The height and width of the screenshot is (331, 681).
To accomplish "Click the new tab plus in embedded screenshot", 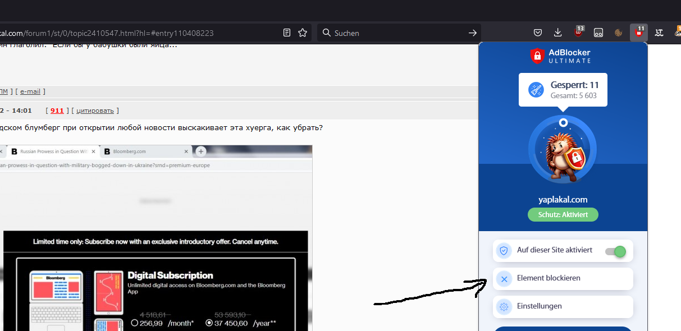I will pos(200,151).
